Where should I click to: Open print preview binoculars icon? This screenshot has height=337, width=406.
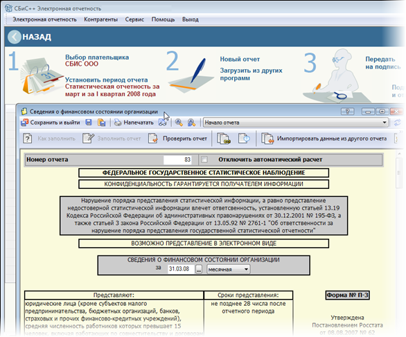coord(163,122)
